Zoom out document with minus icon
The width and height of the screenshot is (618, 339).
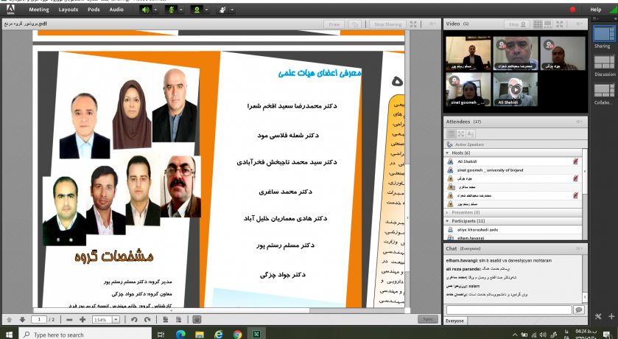70,320
